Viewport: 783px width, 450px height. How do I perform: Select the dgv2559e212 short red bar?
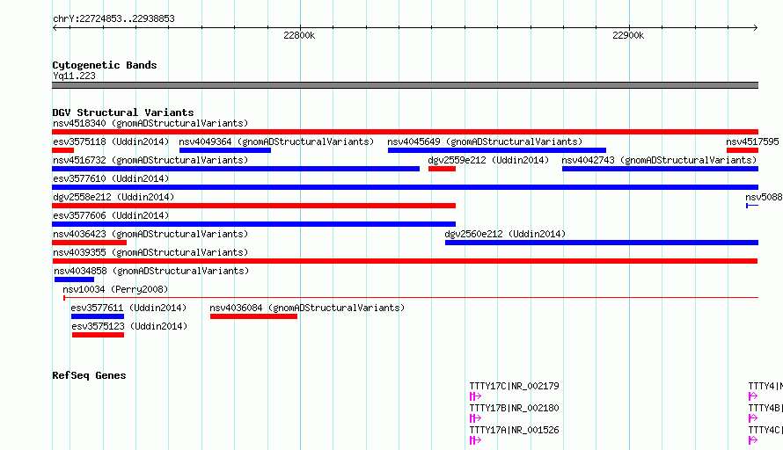tap(442, 169)
